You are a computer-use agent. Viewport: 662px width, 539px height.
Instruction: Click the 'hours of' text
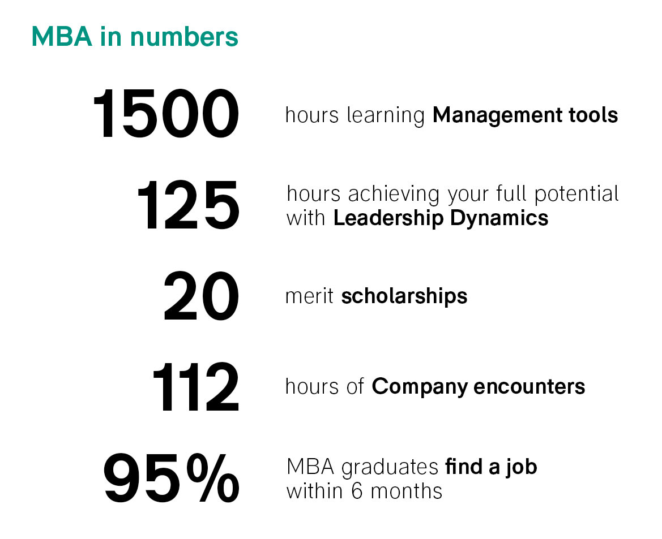click(324, 387)
